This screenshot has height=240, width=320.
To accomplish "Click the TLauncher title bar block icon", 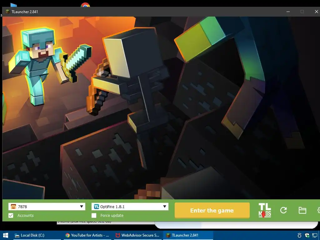I will coord(7,12).
